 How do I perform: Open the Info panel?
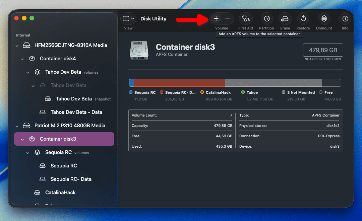[345, 19]
